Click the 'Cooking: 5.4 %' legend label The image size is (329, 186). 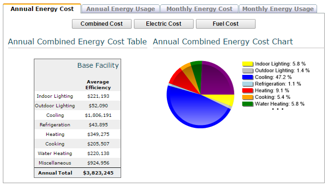pyautogui.click(x=273, y=97)
